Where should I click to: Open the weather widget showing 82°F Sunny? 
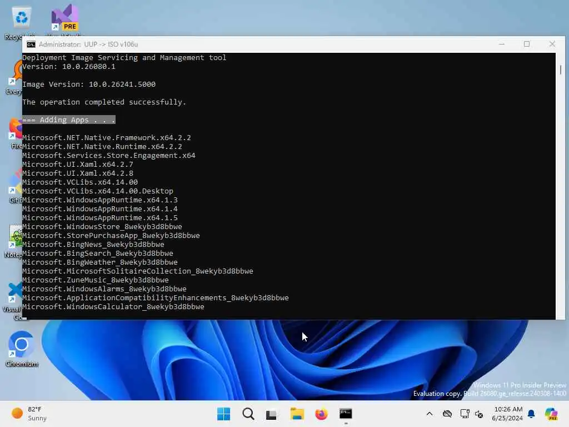29,414
